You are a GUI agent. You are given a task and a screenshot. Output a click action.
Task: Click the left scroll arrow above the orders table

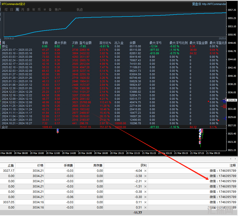click(230, 159)
